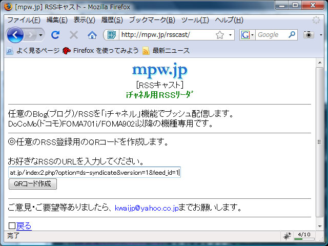Open the 表示(V) menu

pos(84,20)
